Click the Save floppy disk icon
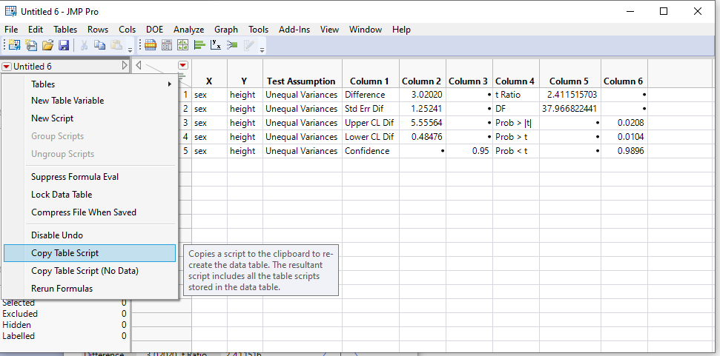This screenshot has width=720, height=356. 64,45
